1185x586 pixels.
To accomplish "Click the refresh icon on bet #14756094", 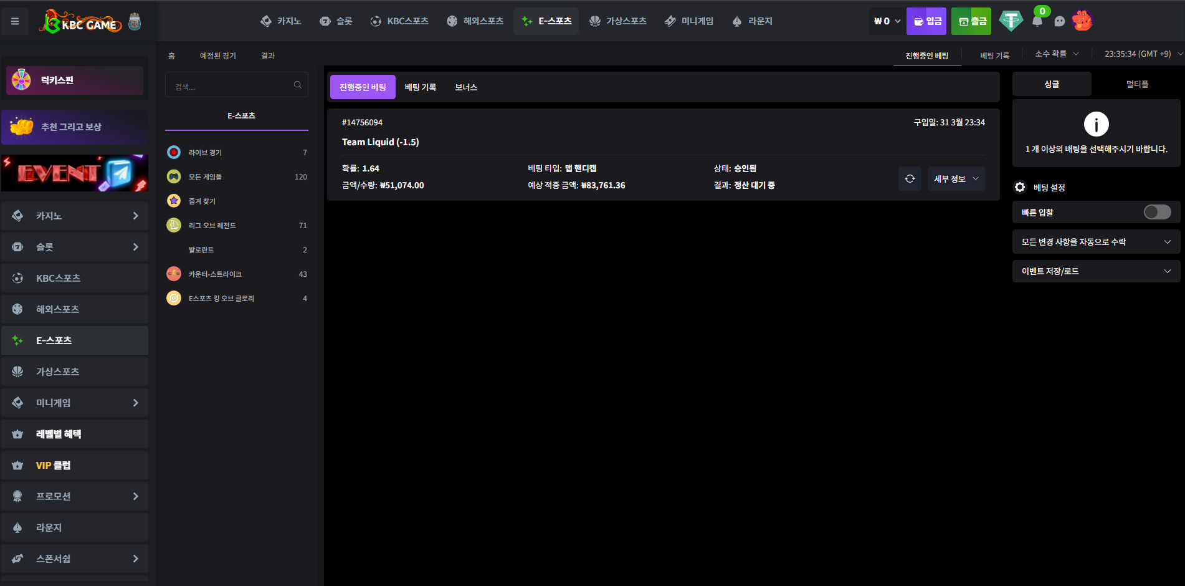I will pos(910,179).
